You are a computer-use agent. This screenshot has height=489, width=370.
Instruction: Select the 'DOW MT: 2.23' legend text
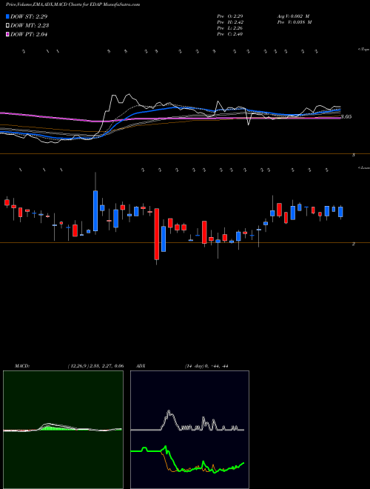pos(30,26)
